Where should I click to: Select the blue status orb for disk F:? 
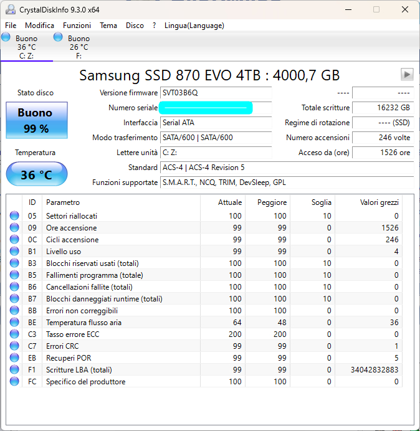pos(58,37)
